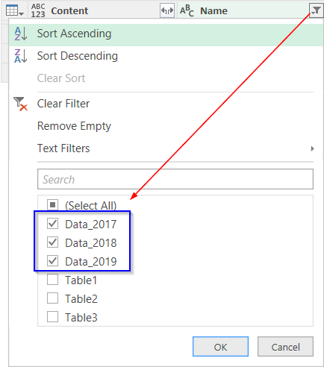Click the Search input field

tap(175, 179)
